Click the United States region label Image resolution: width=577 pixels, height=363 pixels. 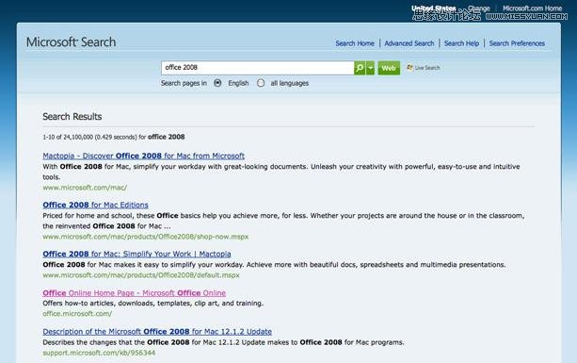434,8
